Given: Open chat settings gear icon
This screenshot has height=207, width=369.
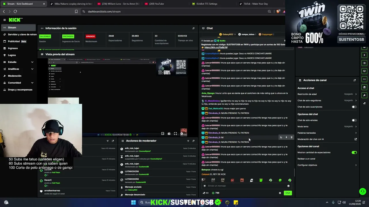Looking at the screenshot, I should click(280, 193).
